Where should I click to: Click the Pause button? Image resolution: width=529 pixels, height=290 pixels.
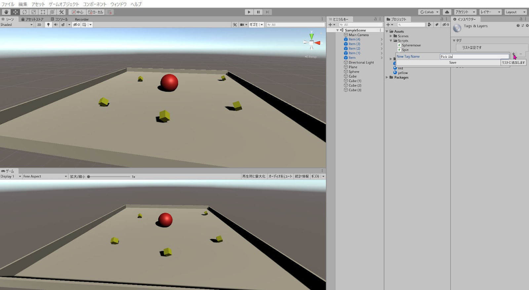(x=259, y=12)
